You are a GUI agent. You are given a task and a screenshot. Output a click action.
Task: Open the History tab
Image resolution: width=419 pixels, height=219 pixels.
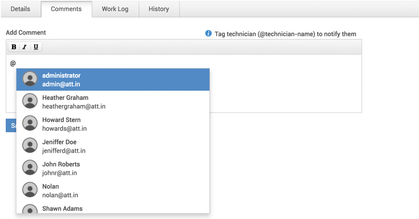[x=159, y=9]
